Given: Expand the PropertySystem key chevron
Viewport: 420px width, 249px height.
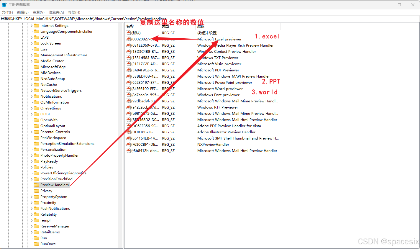Looking at the screenshot, I should (32, 197).
